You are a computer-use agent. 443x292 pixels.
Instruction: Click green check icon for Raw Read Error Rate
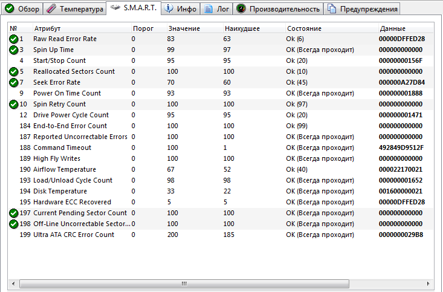(13, 39)
